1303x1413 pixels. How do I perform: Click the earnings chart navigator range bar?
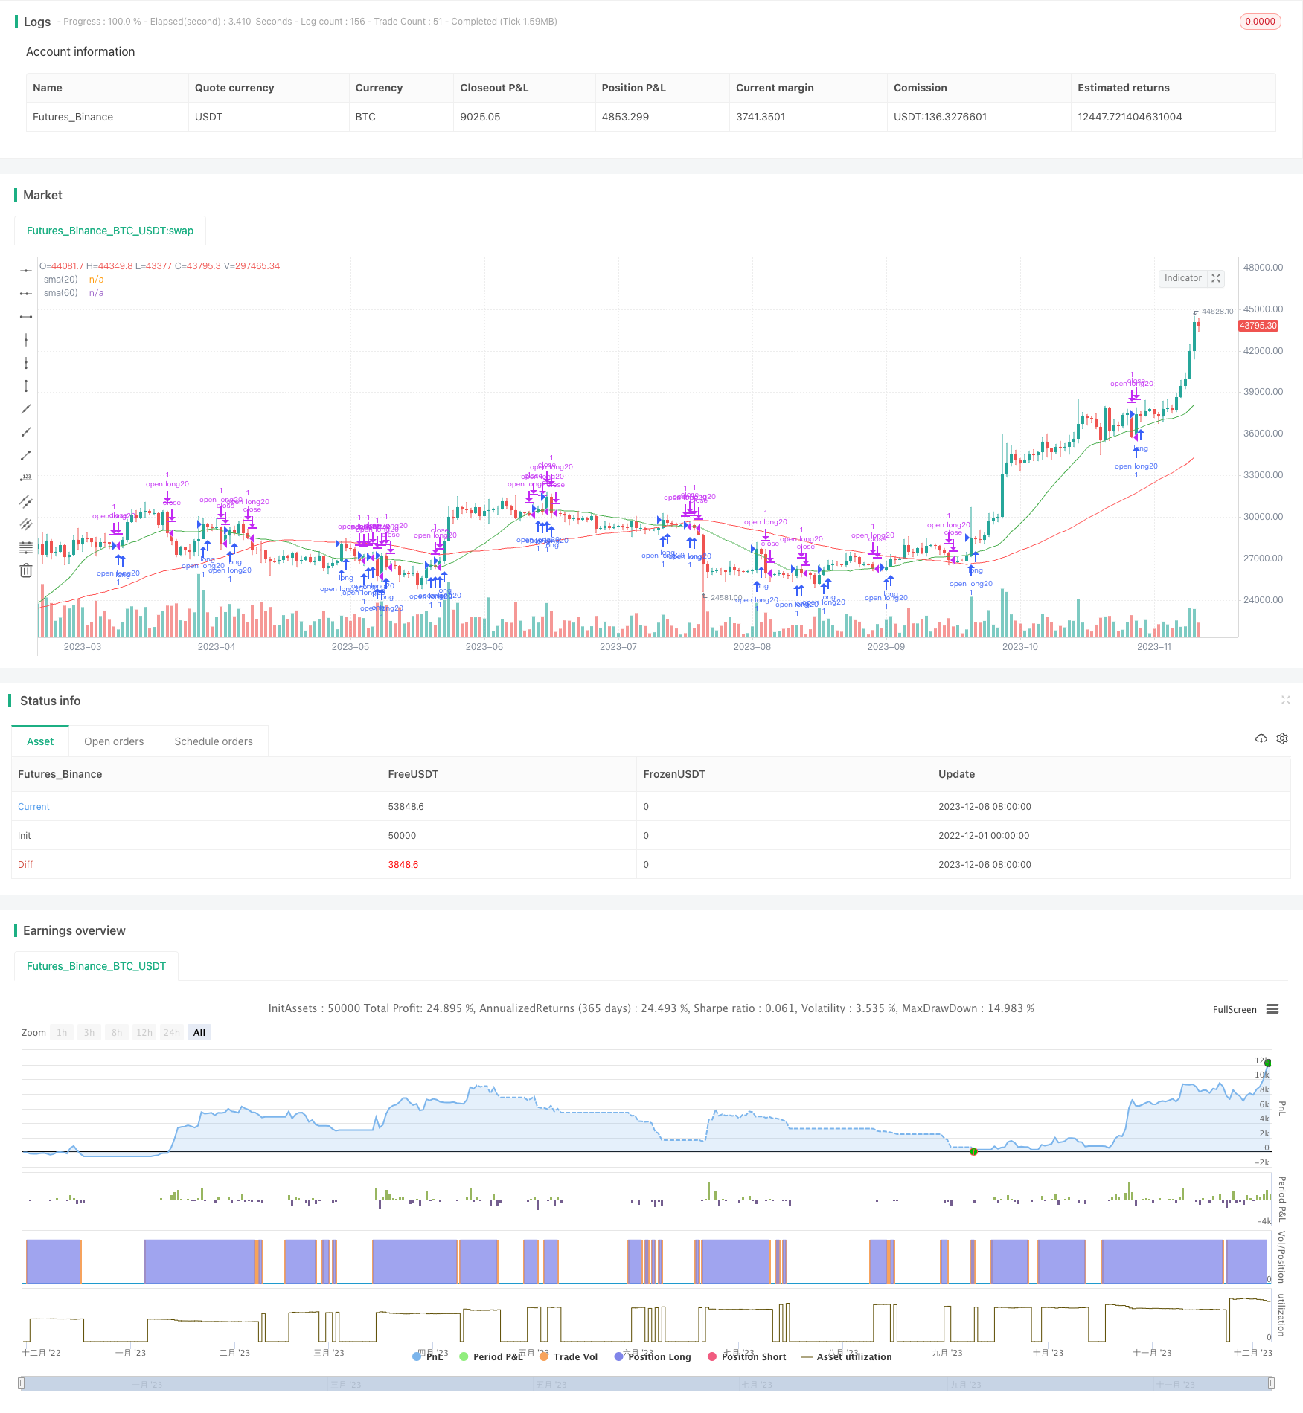click(x=647, y=1383)
